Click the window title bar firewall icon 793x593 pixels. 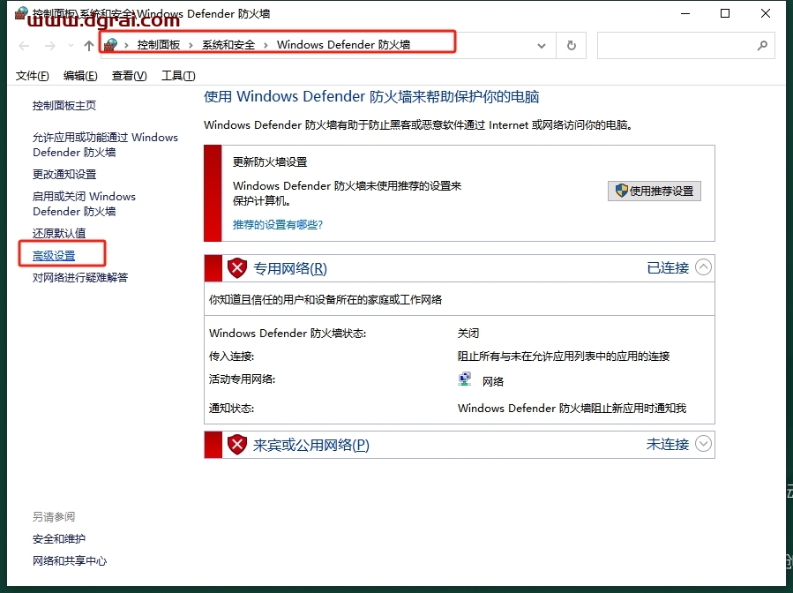tap(21, 13)
